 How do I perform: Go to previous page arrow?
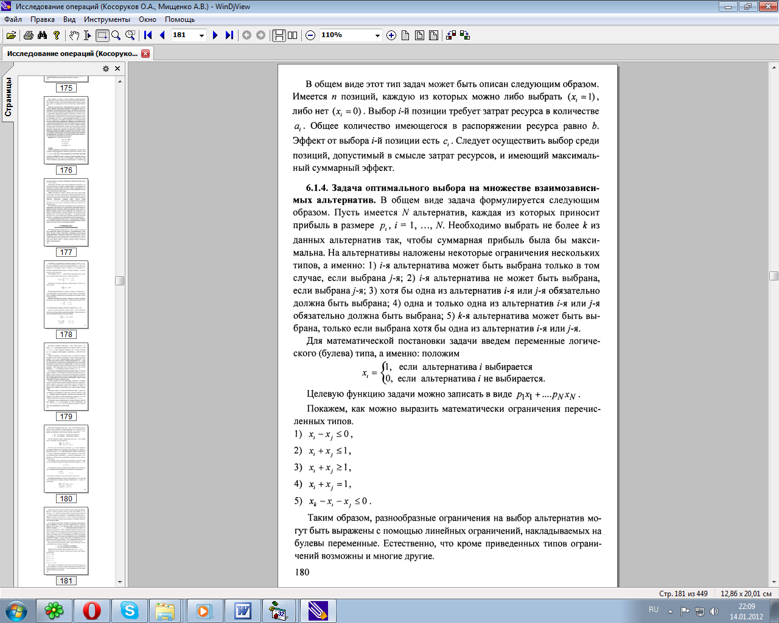(x=162, y=35)
